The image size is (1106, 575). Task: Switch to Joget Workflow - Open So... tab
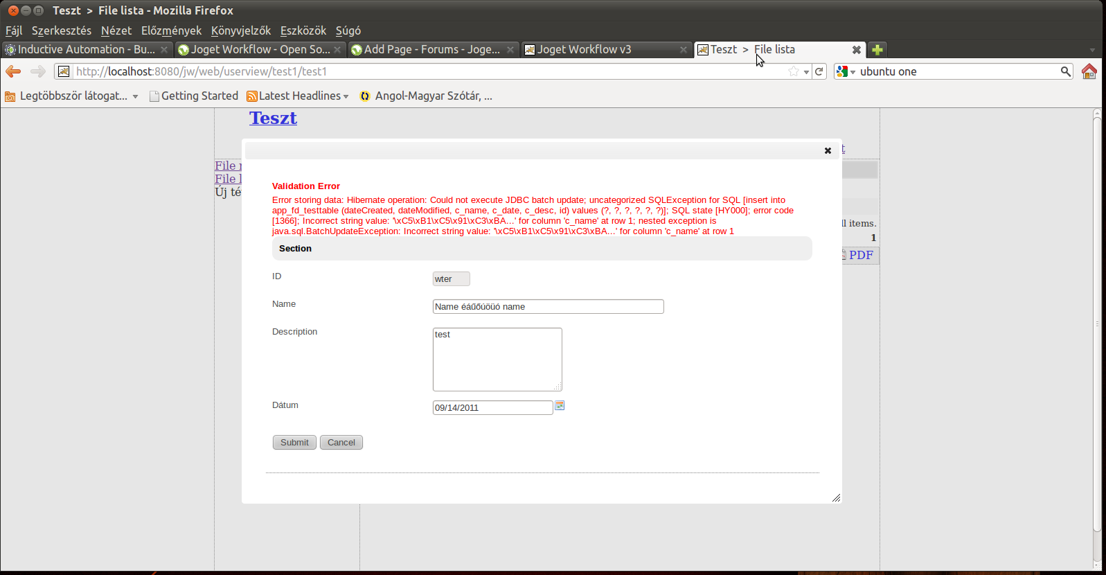[x=260, y=50]
